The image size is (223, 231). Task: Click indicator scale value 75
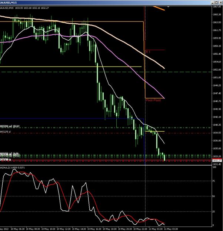(x=213, y=181)
